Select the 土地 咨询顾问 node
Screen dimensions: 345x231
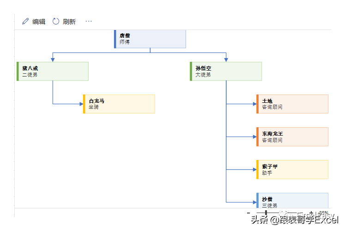pos(292,104)
